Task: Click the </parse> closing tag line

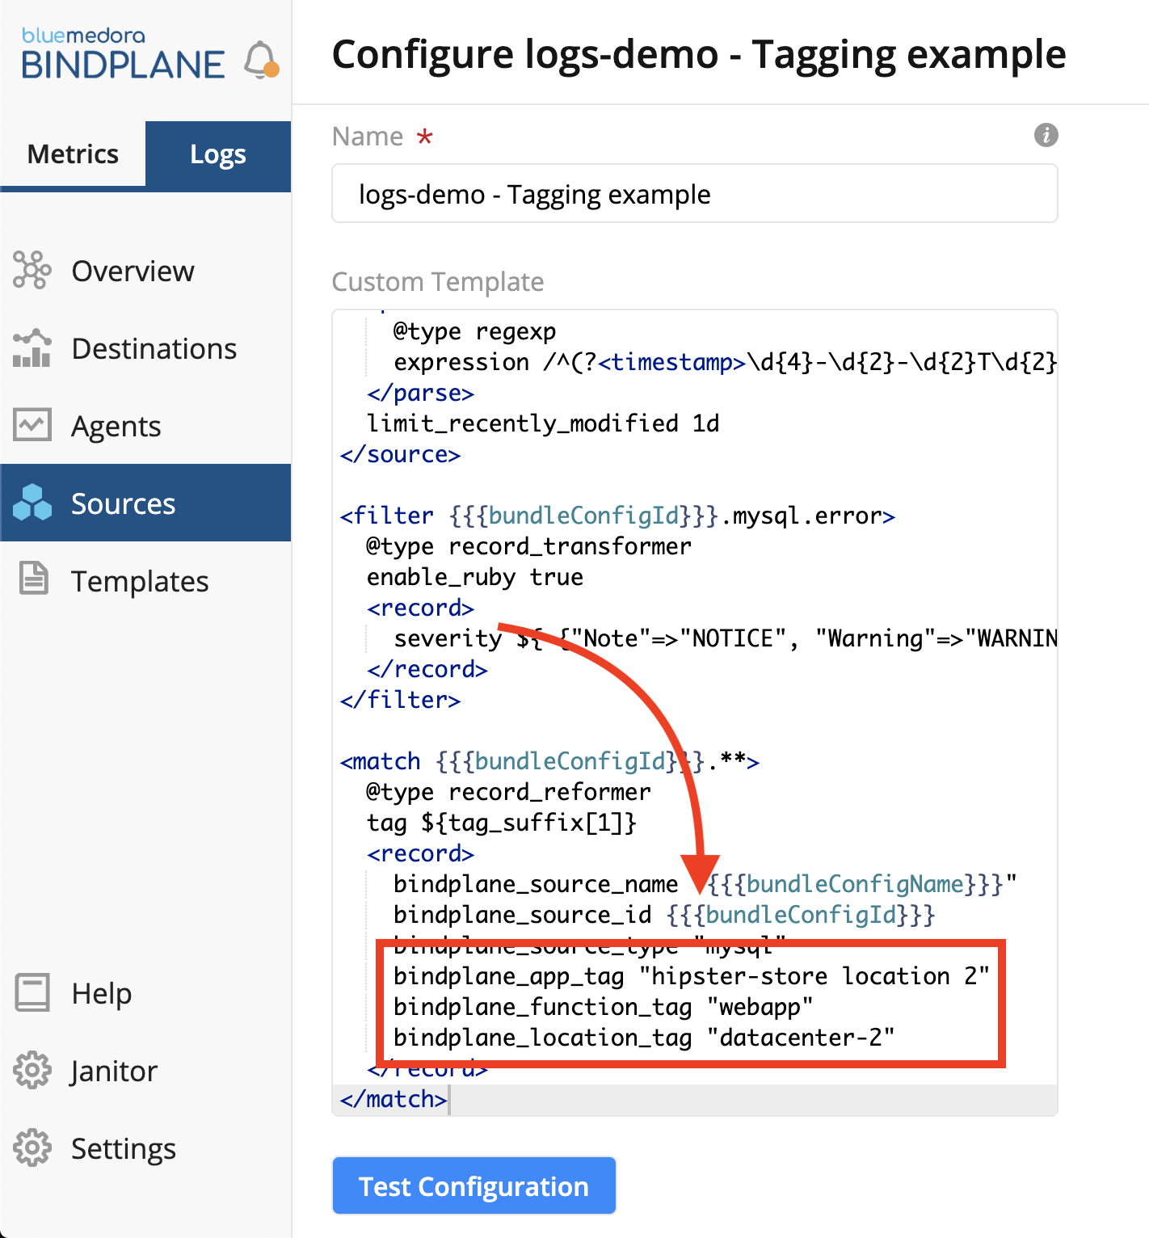Action: [420, 394]
